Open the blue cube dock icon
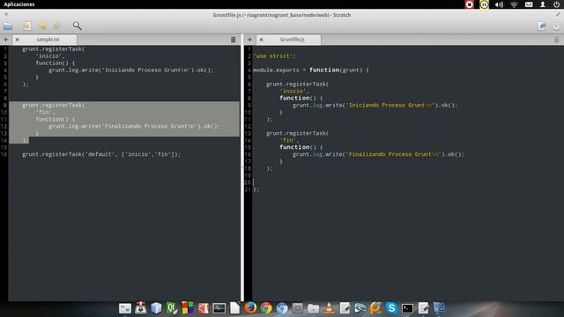The image size is (564, 317). point(156,308)
